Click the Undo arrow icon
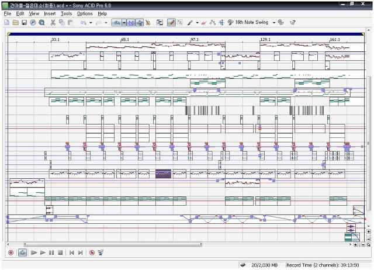Screen dimensions: 374x270 coord(83,22)
